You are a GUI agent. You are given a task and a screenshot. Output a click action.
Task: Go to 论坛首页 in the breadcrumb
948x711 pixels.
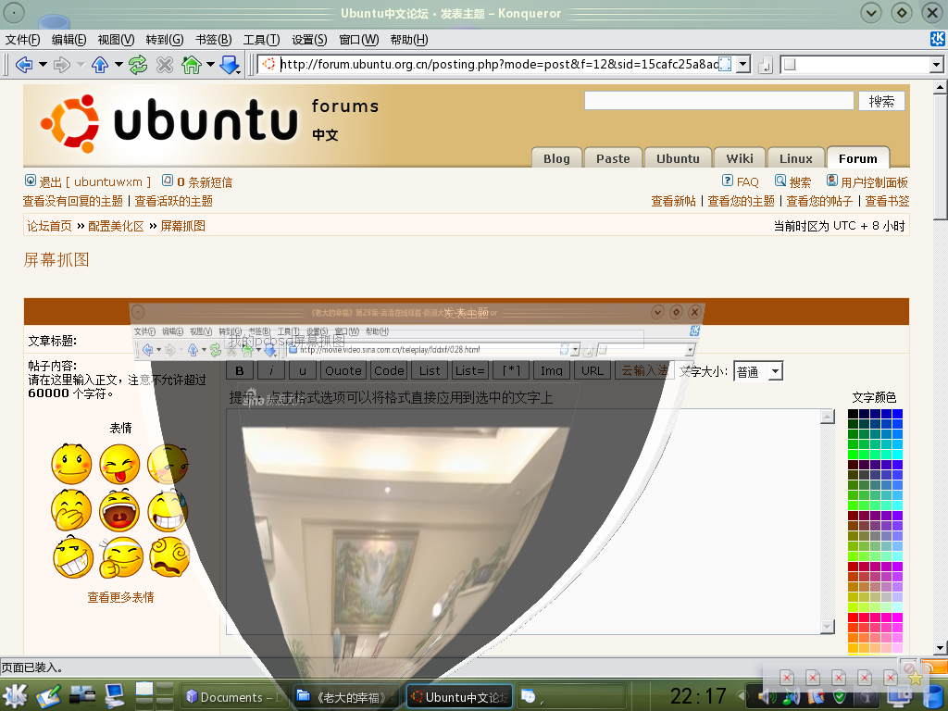pyautogui.click(x=49, y=226)
